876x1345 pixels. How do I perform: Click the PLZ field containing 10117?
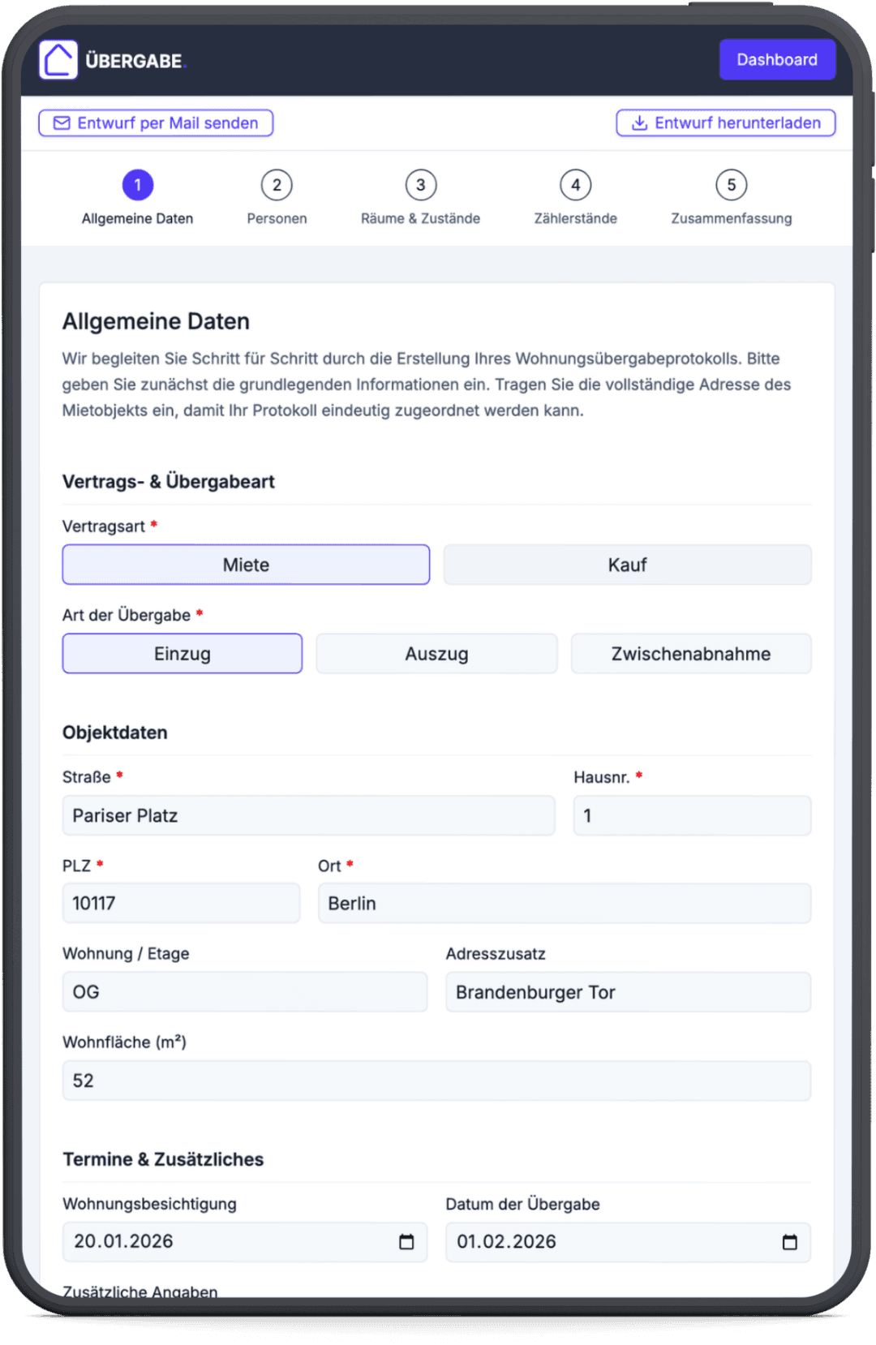[180, 902]
